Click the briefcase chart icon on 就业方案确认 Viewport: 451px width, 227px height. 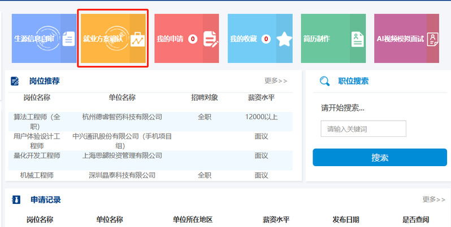tap(137, 39)
